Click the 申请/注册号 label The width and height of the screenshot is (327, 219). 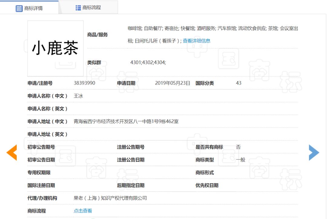click(40, 83)
